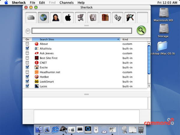Uncheck the AltaVista search site
The width and height of the screenshot is (180, 135).
27,48
